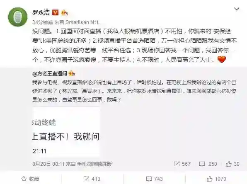Open the 罗永浩 username link
Screen dimensions: 247x184
click(x=41, y=12)
